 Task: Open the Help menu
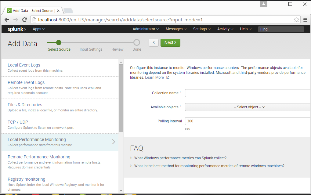[x=246, y=29]
